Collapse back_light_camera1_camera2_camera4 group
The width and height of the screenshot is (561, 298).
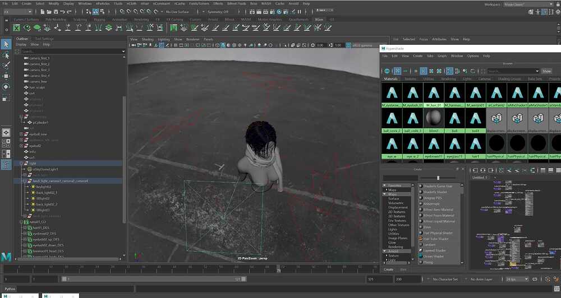point(24,181)
